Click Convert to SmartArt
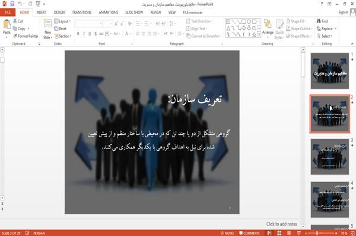Screen dimensions: 356x236 [x=203, y=36]
